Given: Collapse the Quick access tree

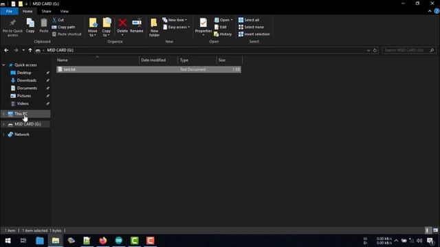Looking at the screenshot, I should tap(3, 65).
